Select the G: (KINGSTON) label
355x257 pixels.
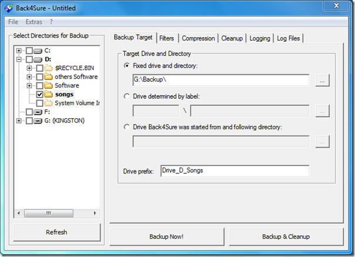pyautogui.click(x=65, y=121)
